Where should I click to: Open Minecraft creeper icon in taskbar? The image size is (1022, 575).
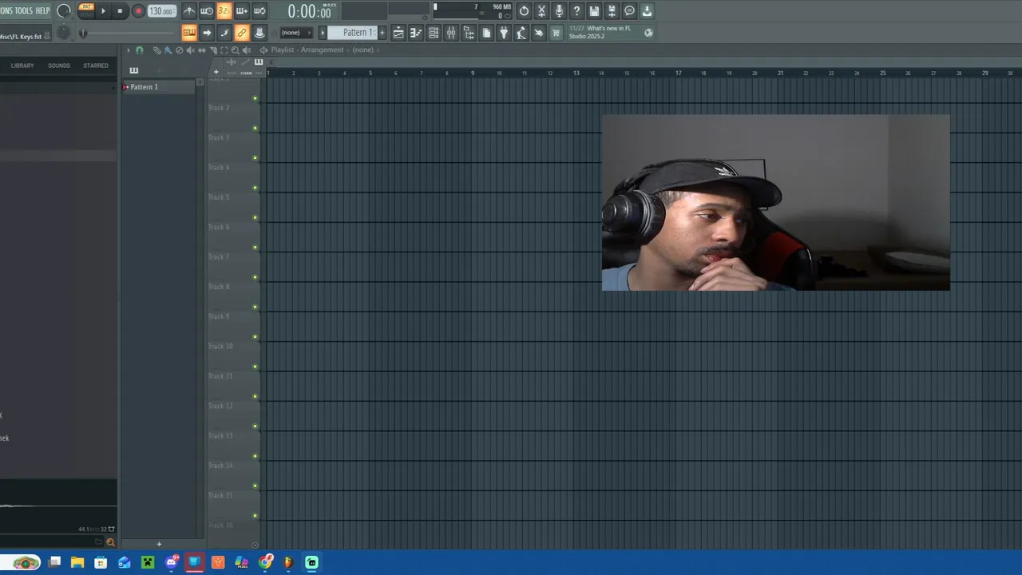pos(148,562)
